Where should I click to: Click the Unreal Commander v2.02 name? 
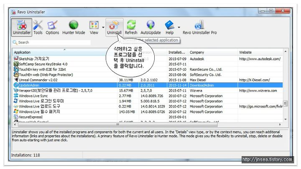(38, 80)
